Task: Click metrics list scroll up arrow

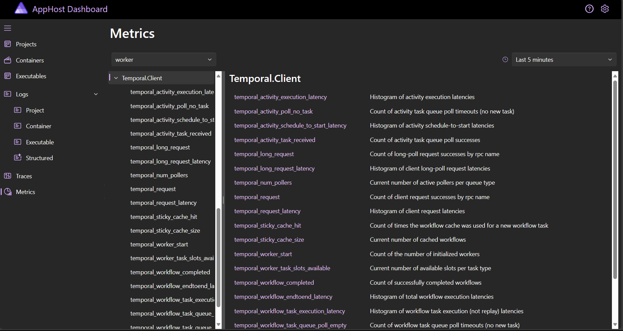Action: click(615, 76)
